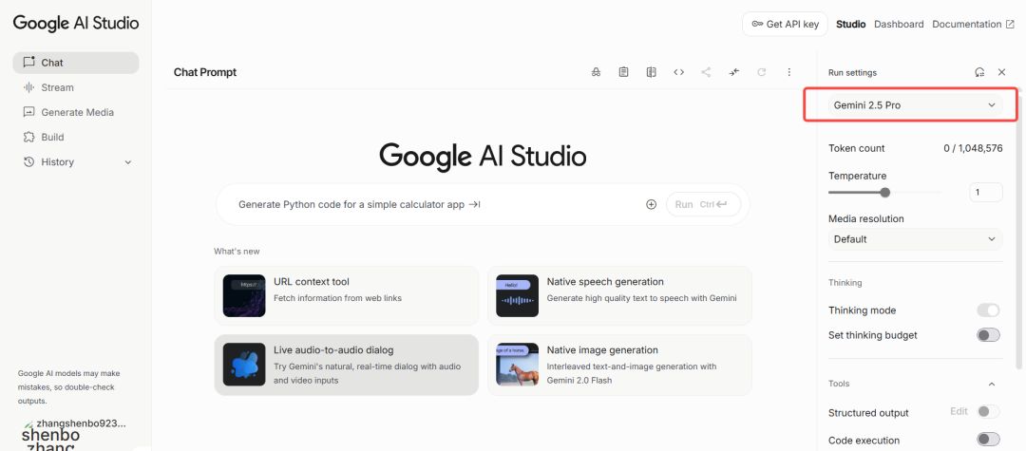Toggle incognito temporary chat icon
1026x451 pixels.
click(x=596, y=72)
